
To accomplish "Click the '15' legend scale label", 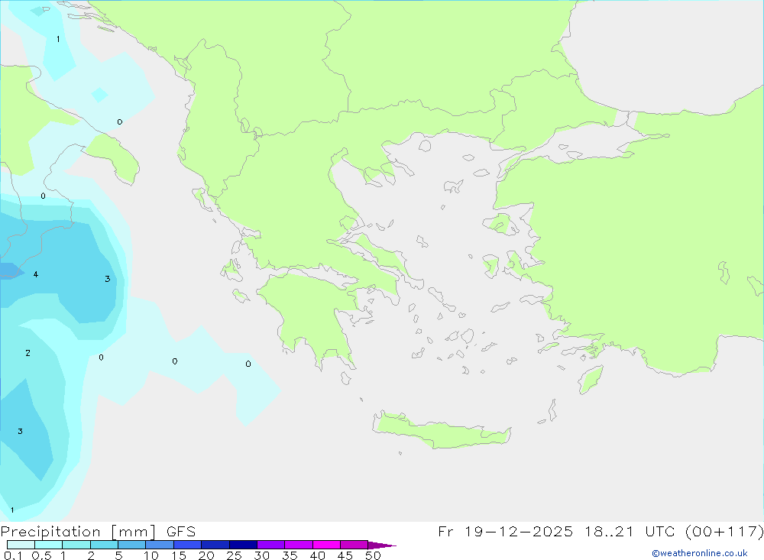I will [179, 555].
